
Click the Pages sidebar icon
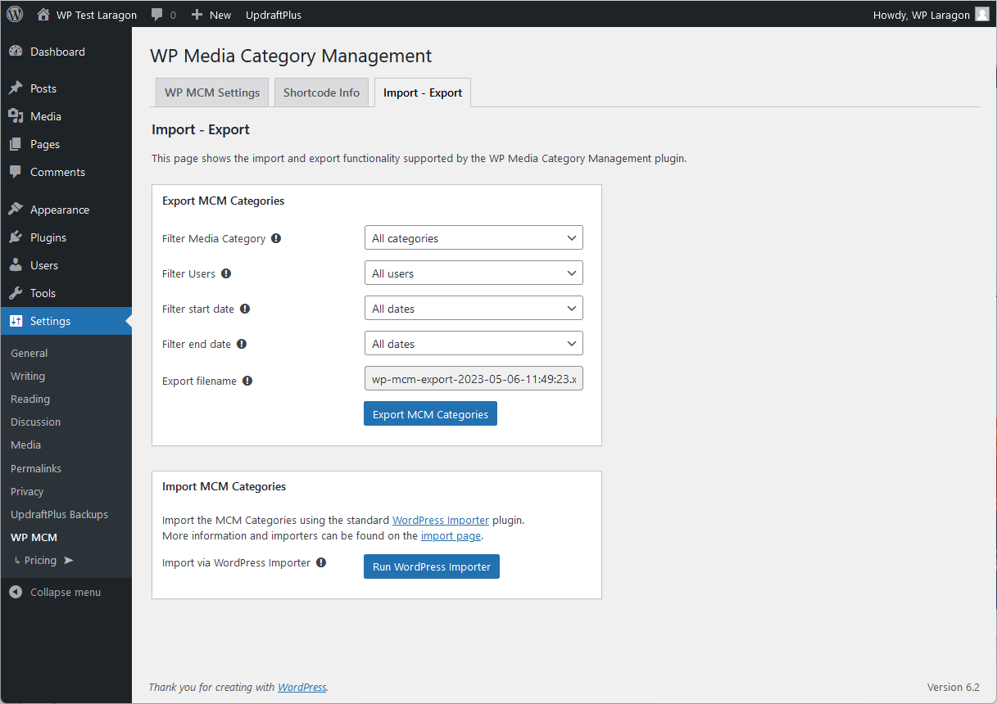[x=16, y=144]
